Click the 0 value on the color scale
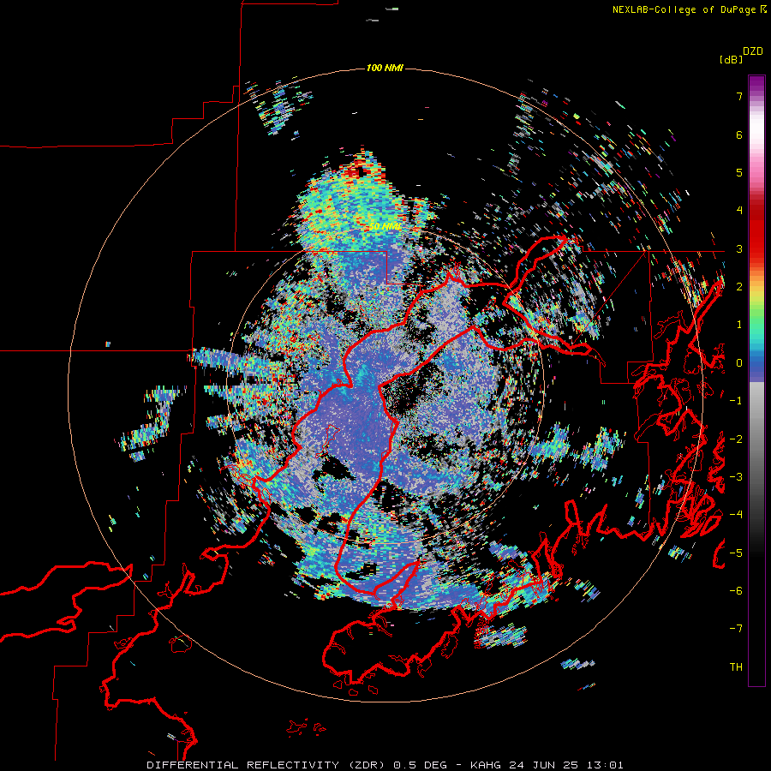The width and height of the screenshot is (771, 771). click(x=739, y=363)
